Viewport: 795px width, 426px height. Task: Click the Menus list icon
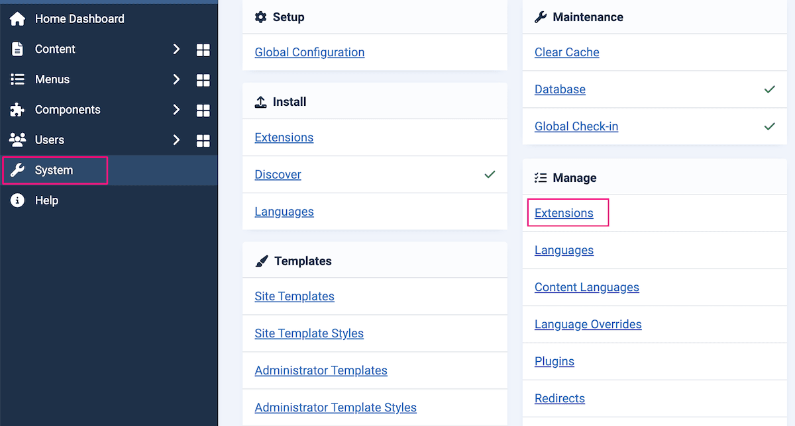click(x=18, y=79)
